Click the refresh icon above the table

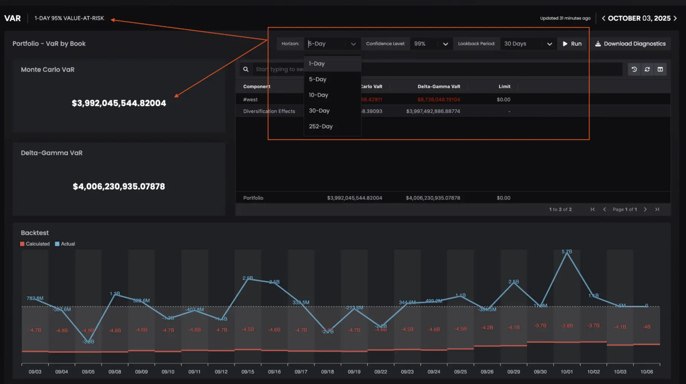pyautogui.click(x=647, y=69)
